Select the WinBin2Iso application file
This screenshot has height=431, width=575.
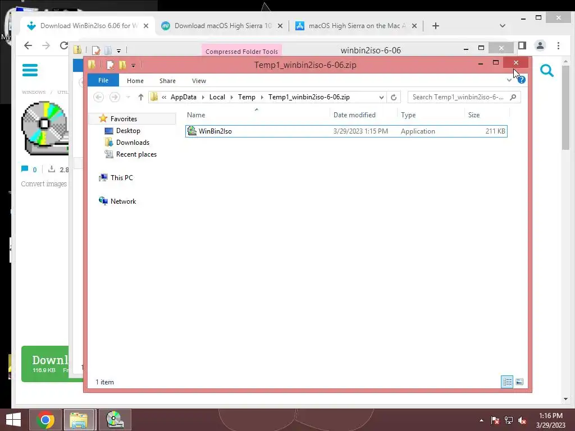[x=346, y=131]
